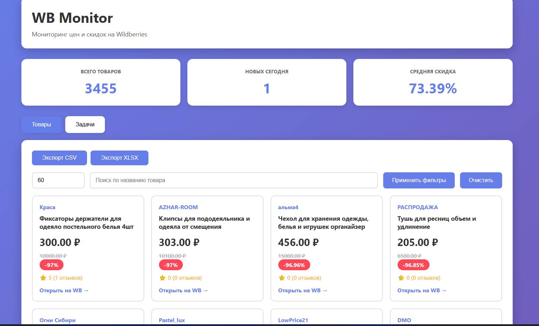Click the crossed-out price 10100.00 ₽
This screenshot has height=326, width=539.
172,256
